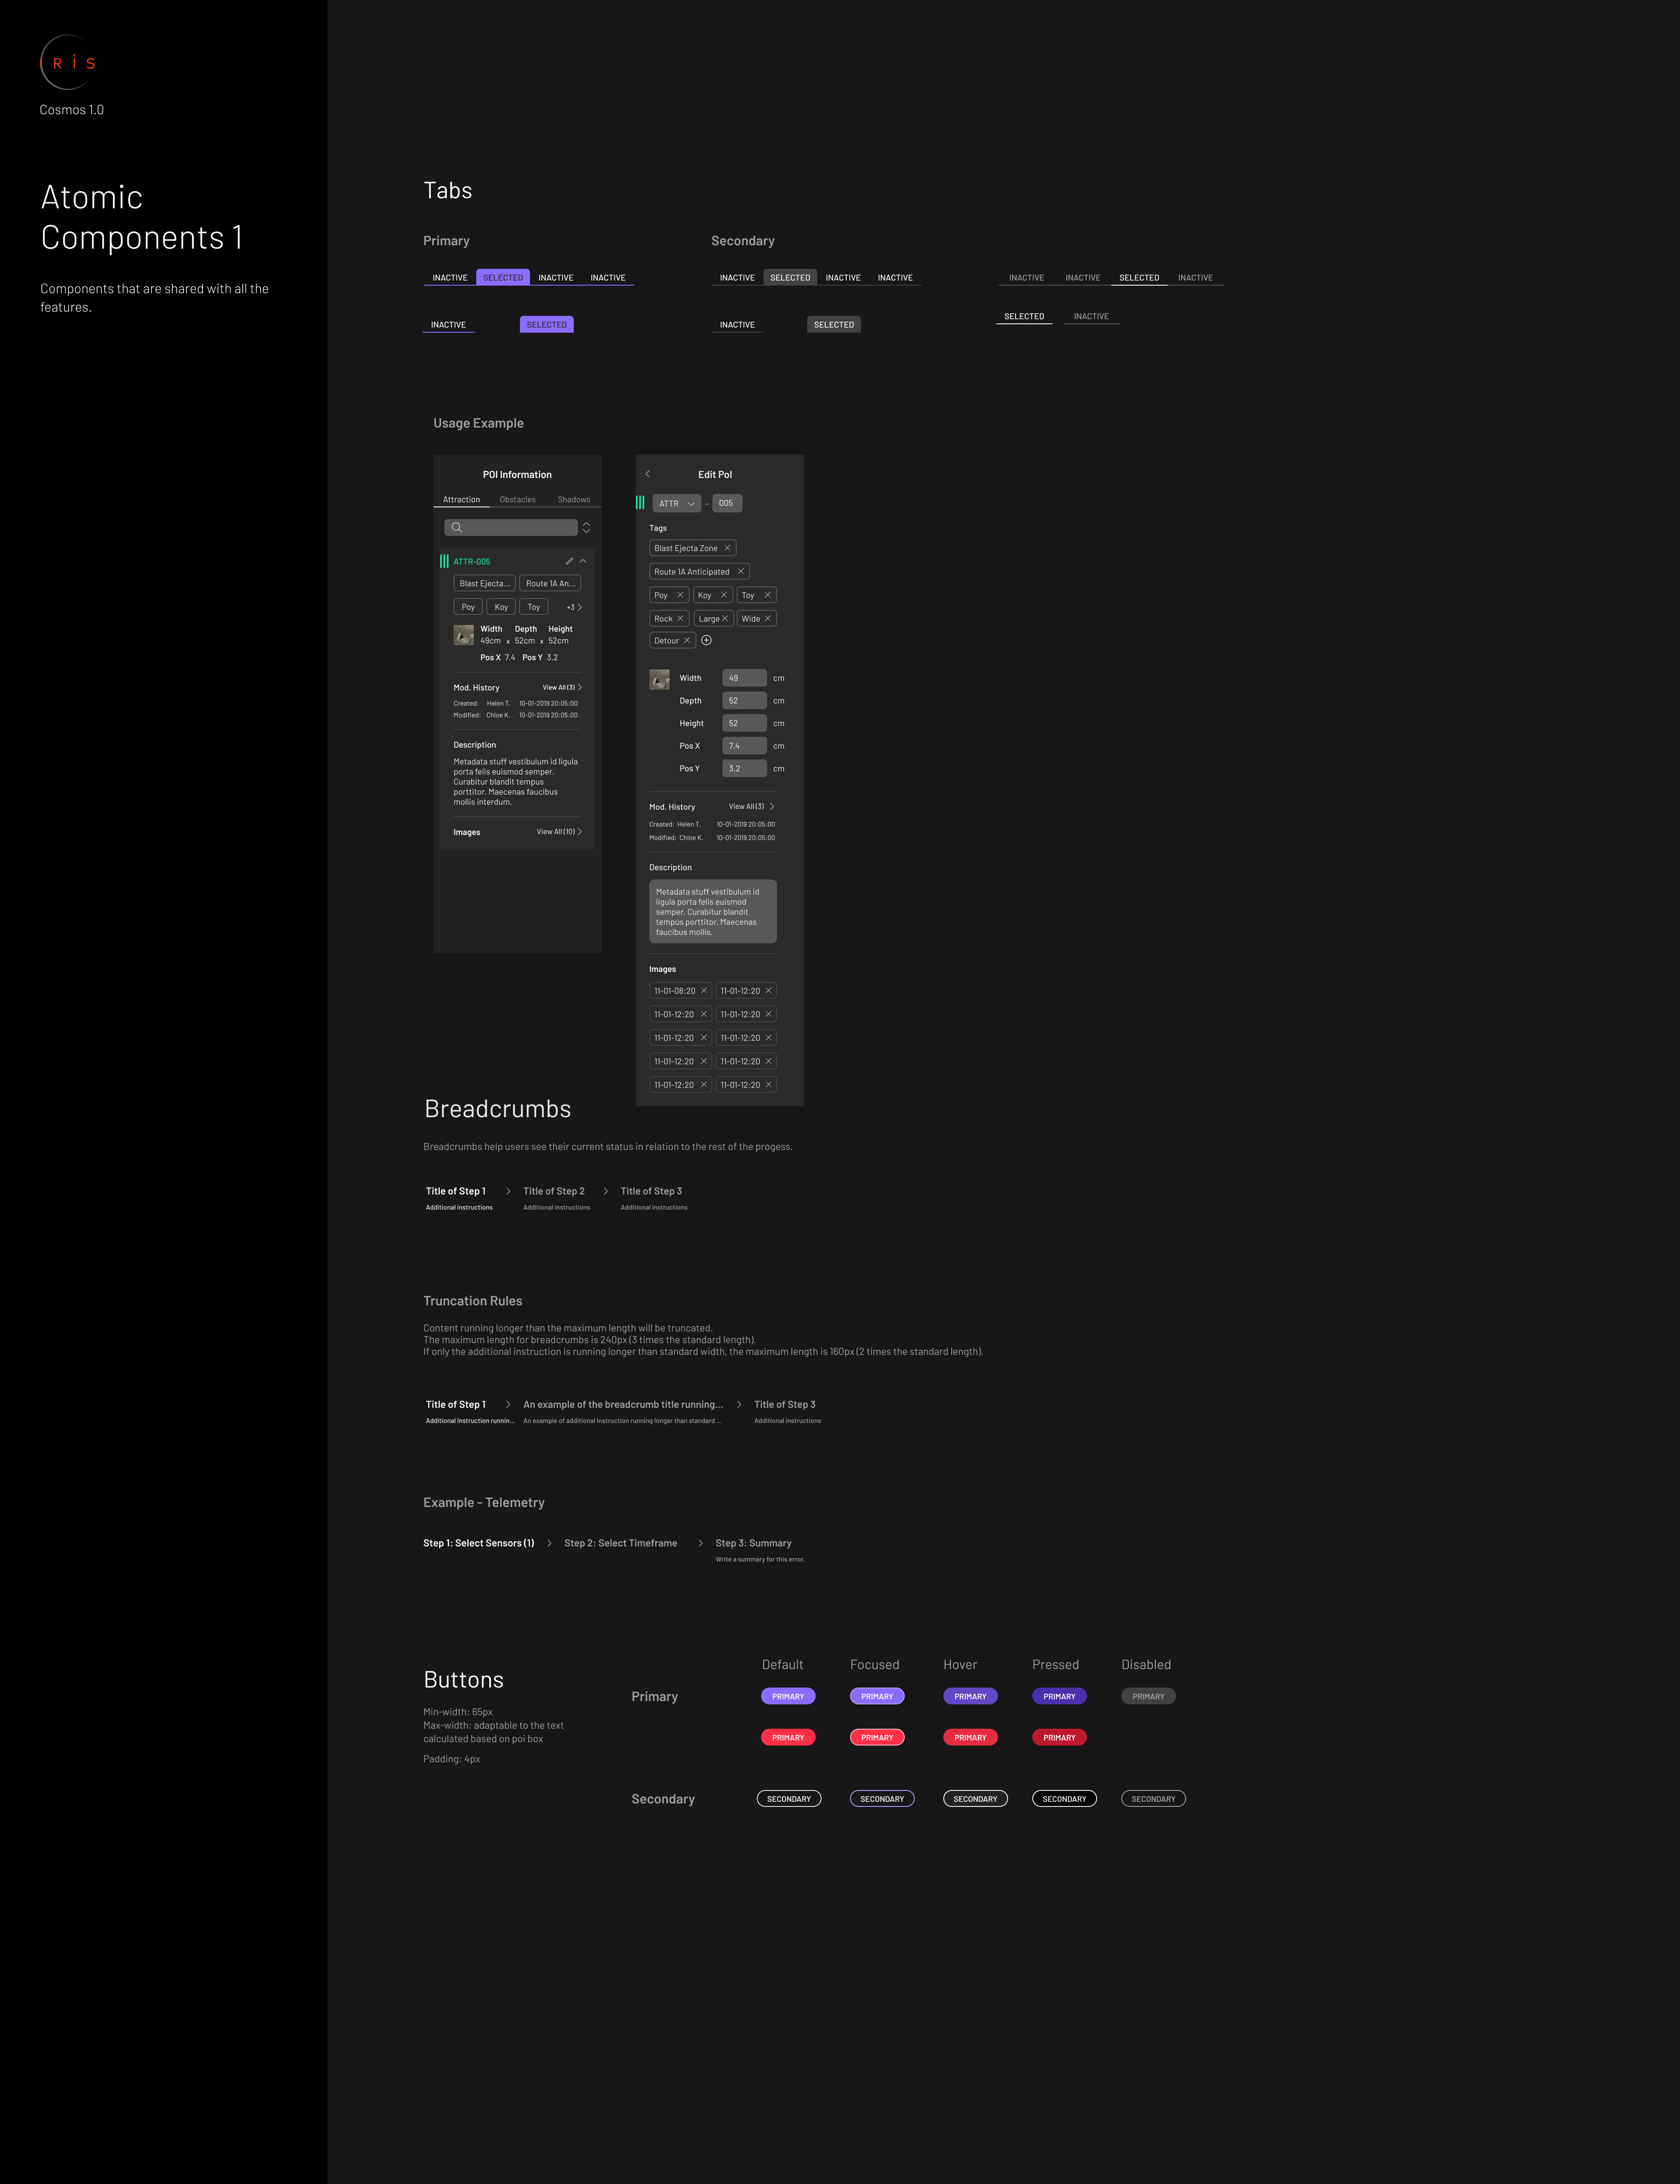Click the sort up-down arrows beside search

tap(586, 527)
